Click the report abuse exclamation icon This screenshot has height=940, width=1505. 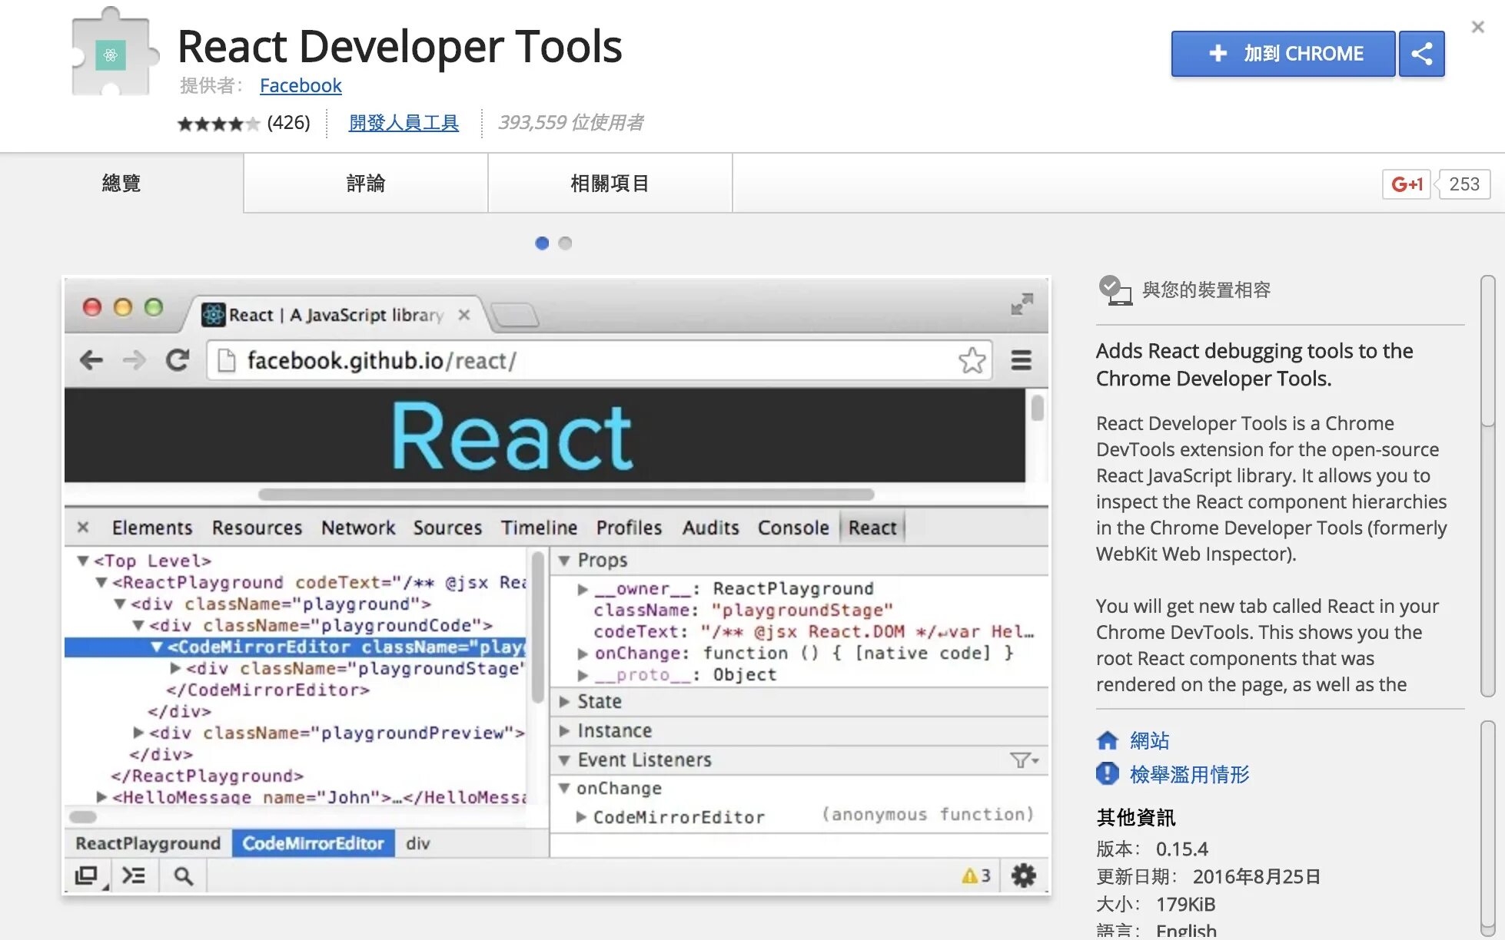coord(1107,773)
